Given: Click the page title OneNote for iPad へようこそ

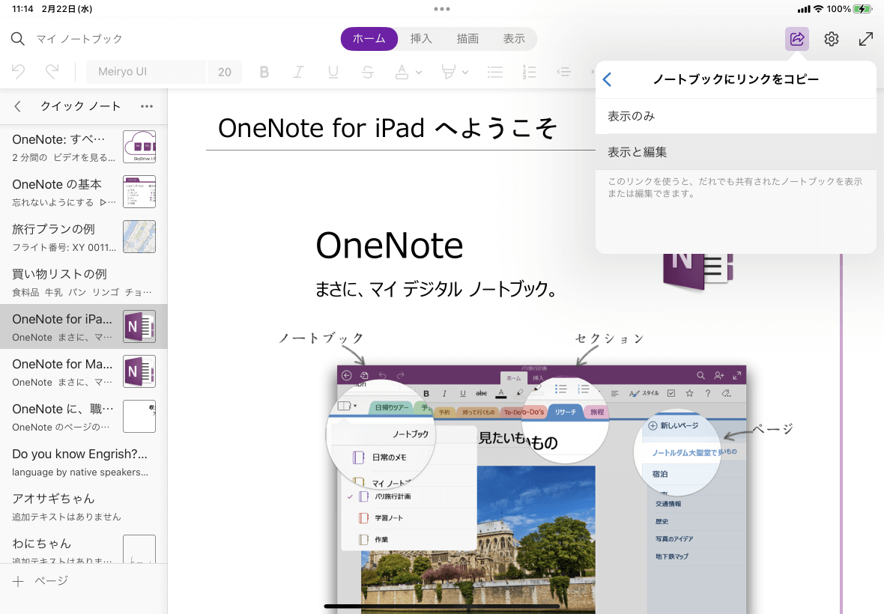Looking at the screenshot, I should coord(387,128).
